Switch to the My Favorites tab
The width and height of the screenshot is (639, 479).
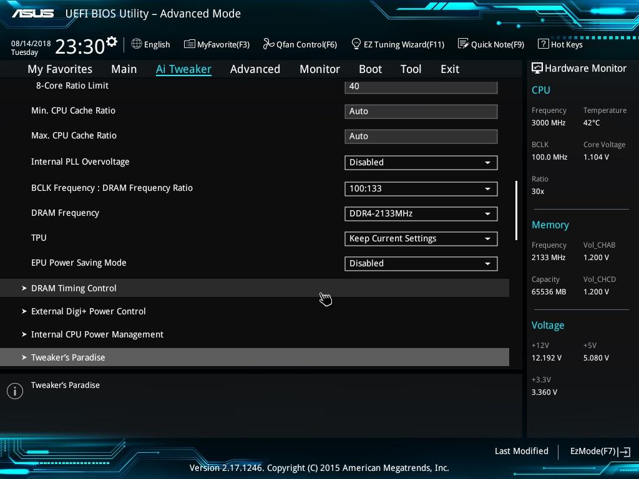(x=60, y=69)
